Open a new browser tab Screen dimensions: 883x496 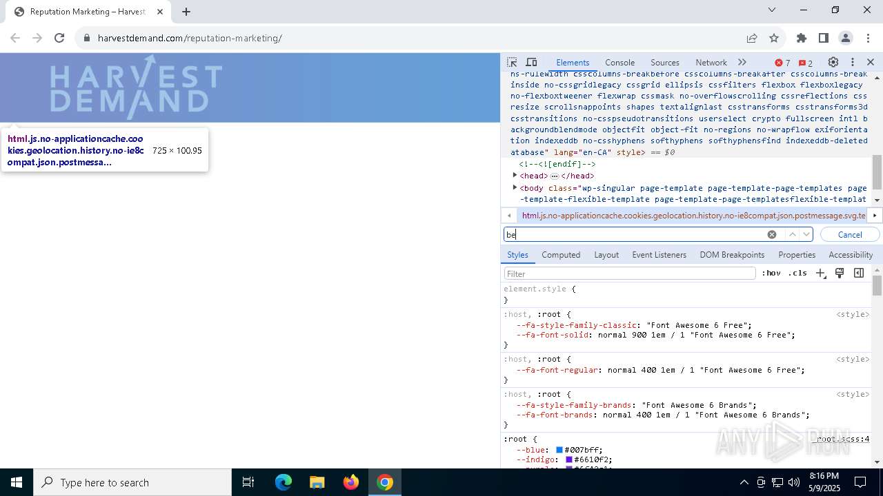pos(186,12)
